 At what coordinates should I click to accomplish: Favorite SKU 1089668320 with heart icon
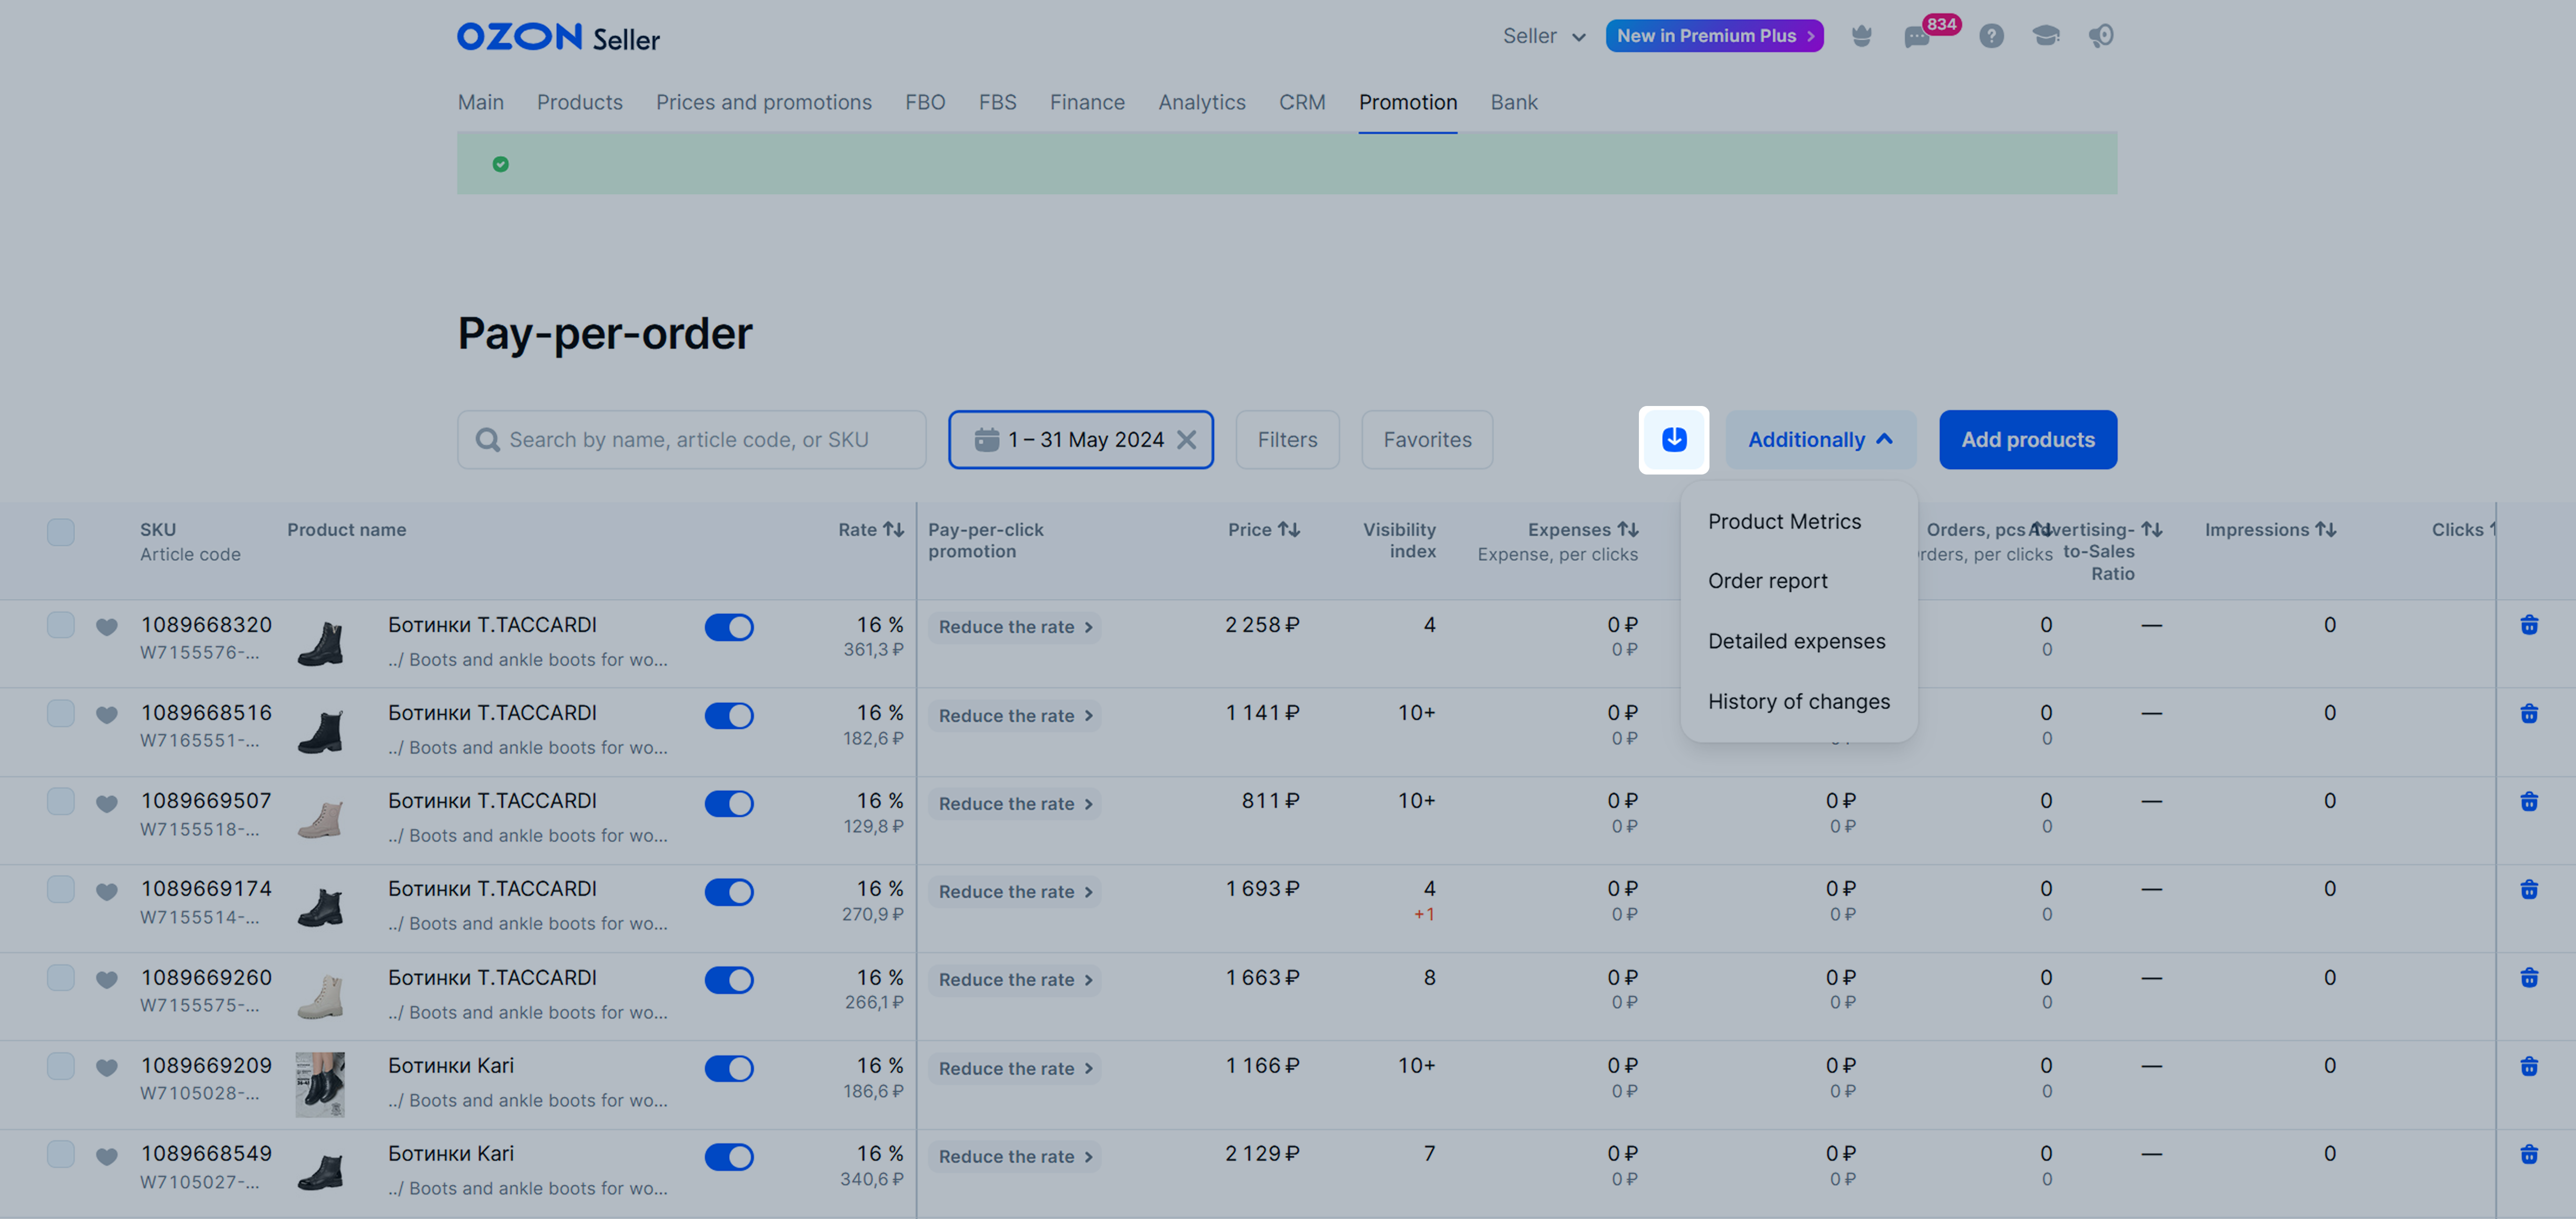[107, 627]
